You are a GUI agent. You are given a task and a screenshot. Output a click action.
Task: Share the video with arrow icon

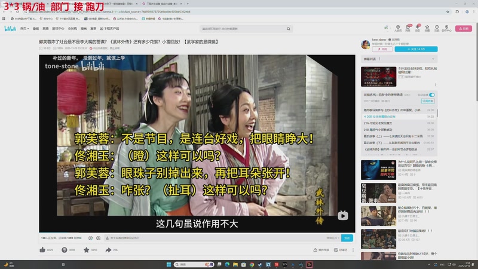click(108, 250)
